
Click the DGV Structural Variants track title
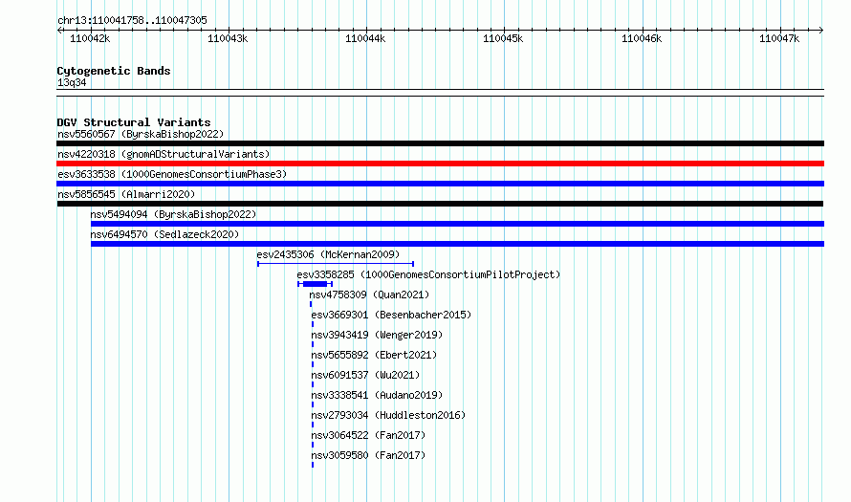(134, 122)
